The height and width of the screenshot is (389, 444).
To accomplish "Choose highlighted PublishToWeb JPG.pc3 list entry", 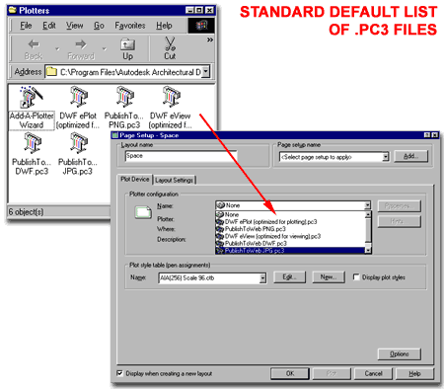I will [x=290, y=251].
